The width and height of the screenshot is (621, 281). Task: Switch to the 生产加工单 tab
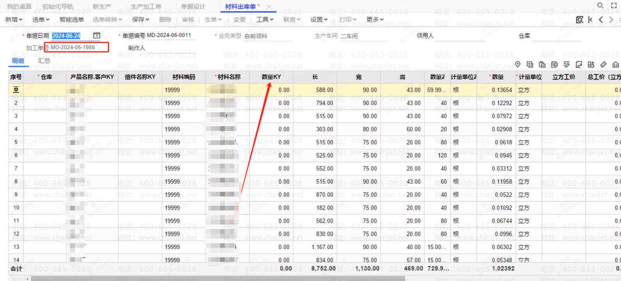point(146,7)
